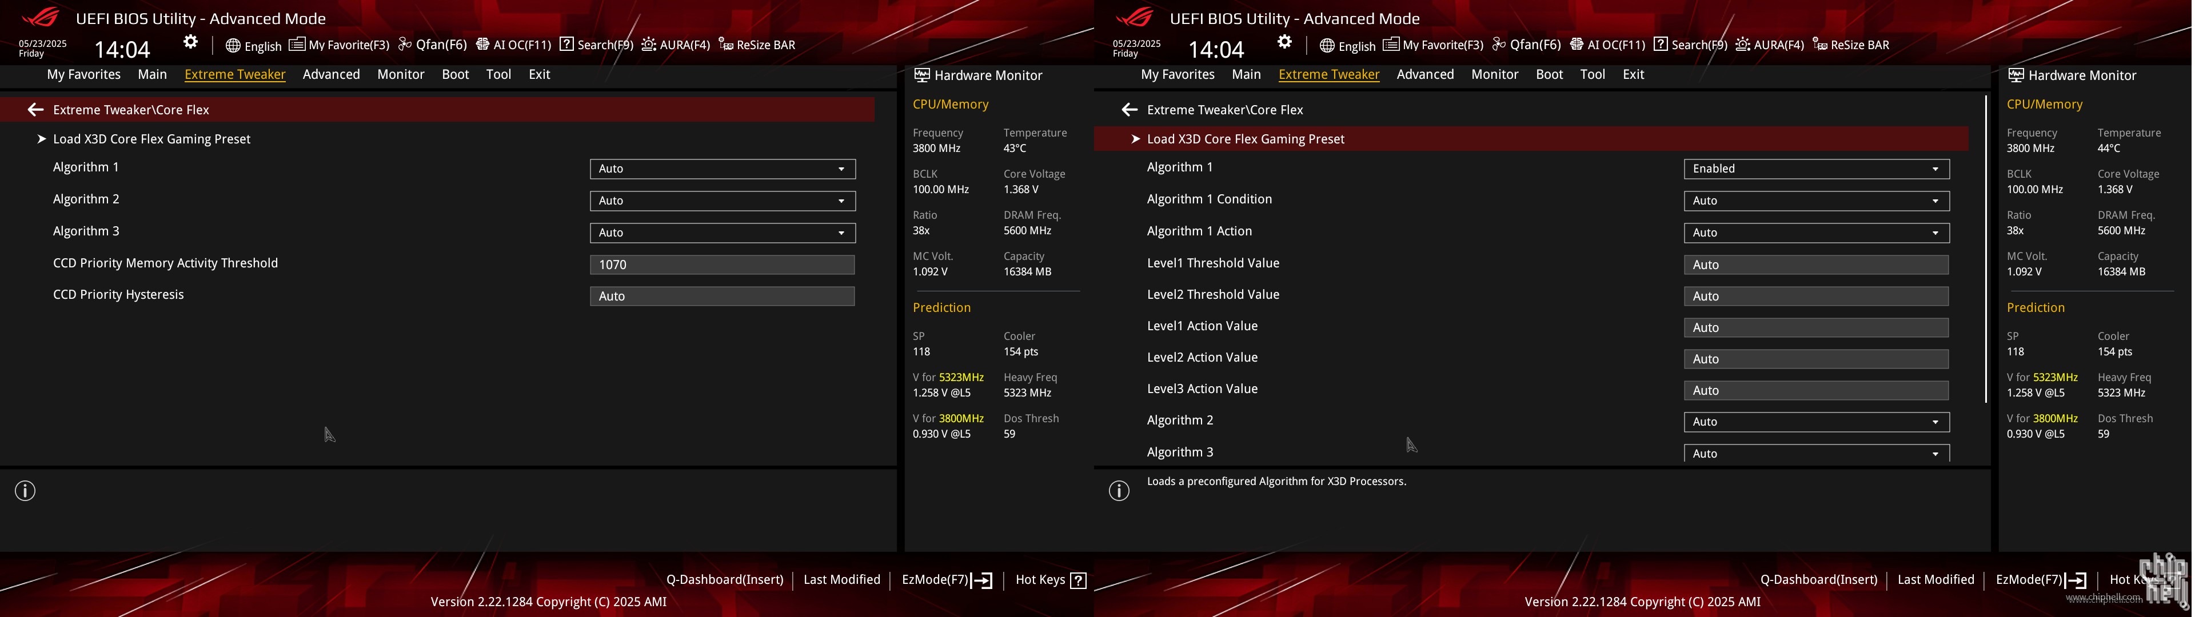This screenshot has width=2195, height=617.
Task: Switch to EzMode(F7) in right screen
Action: pyautogui.click(x=2041, y=579)
